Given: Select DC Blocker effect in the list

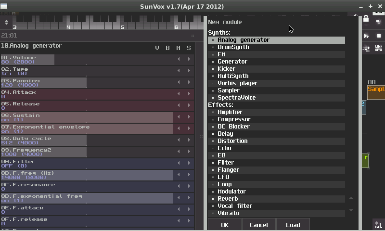Looking at the screenshot, I should tap(276, 127).
